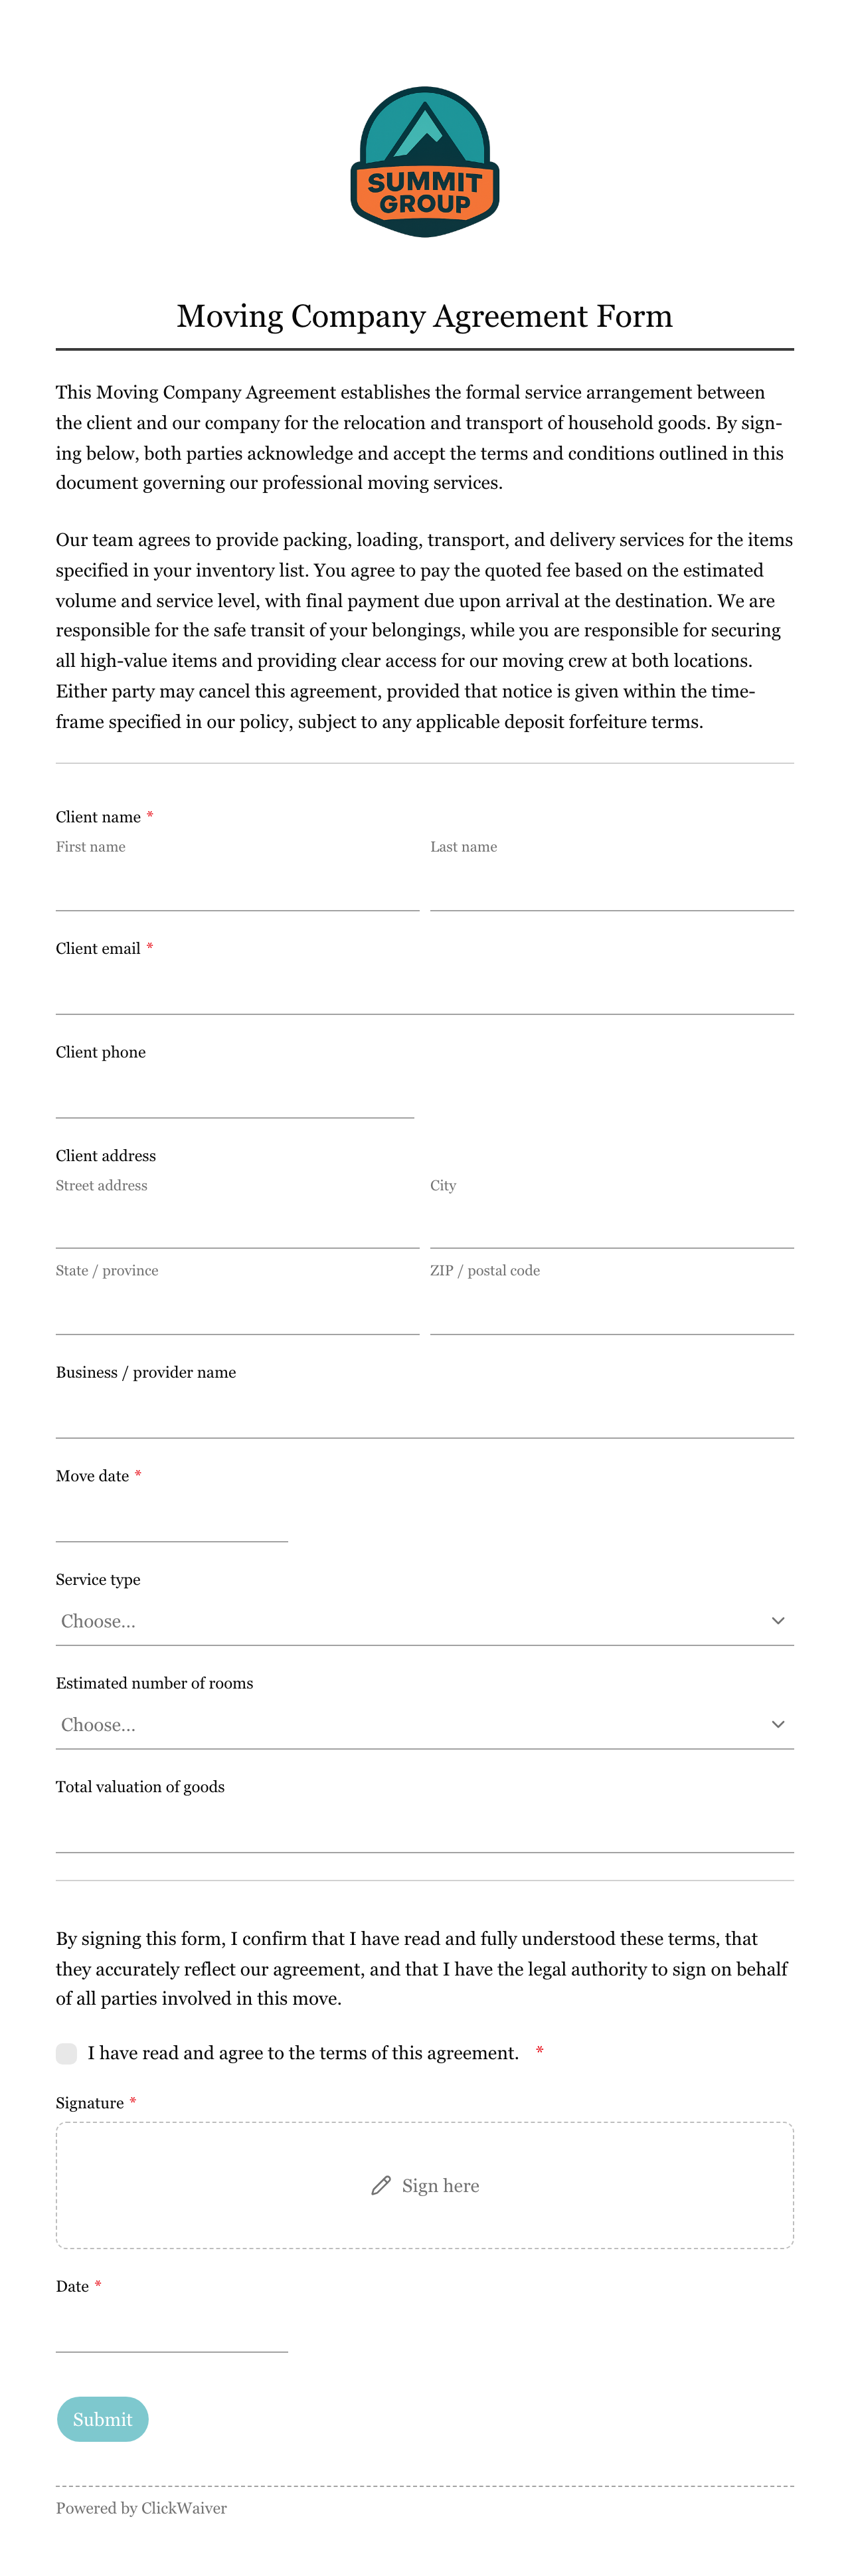Click the Submit button
Viewport: 850px width, 2576px height.
[103, 2419]
